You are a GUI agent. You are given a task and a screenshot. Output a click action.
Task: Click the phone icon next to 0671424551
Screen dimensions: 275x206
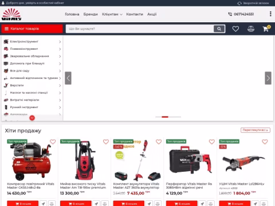pyautogui.click(x=230, y=14)
